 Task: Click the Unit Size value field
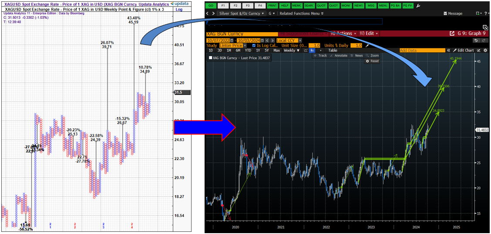[314, 45]
